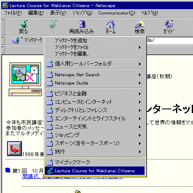Click folder icon beside 個人用ツールバーフォルダ
This screenshot has height=193, width=193.
pyautogui.click(x=50, y=64)
